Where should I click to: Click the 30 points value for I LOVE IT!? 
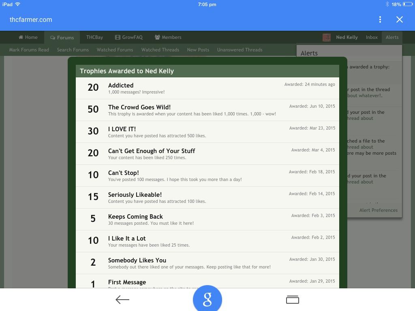tap(93, 131)
